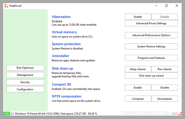185x119 pixels.
Task: Click the green SSD badge in status bar
Action: (6, 114)
